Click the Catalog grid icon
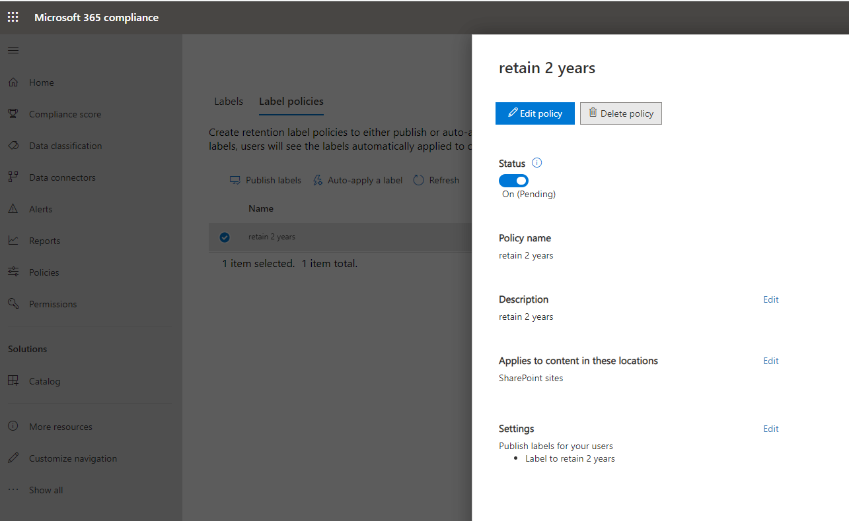 13,381
